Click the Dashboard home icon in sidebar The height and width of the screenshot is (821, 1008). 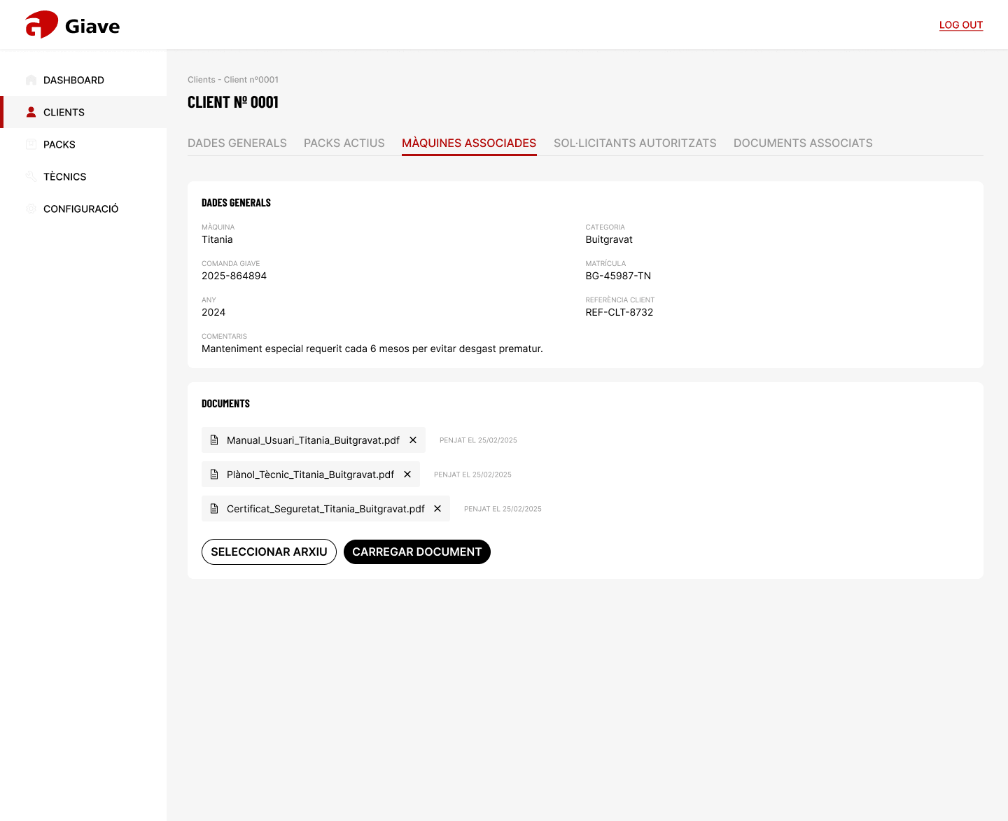[31, 80]
